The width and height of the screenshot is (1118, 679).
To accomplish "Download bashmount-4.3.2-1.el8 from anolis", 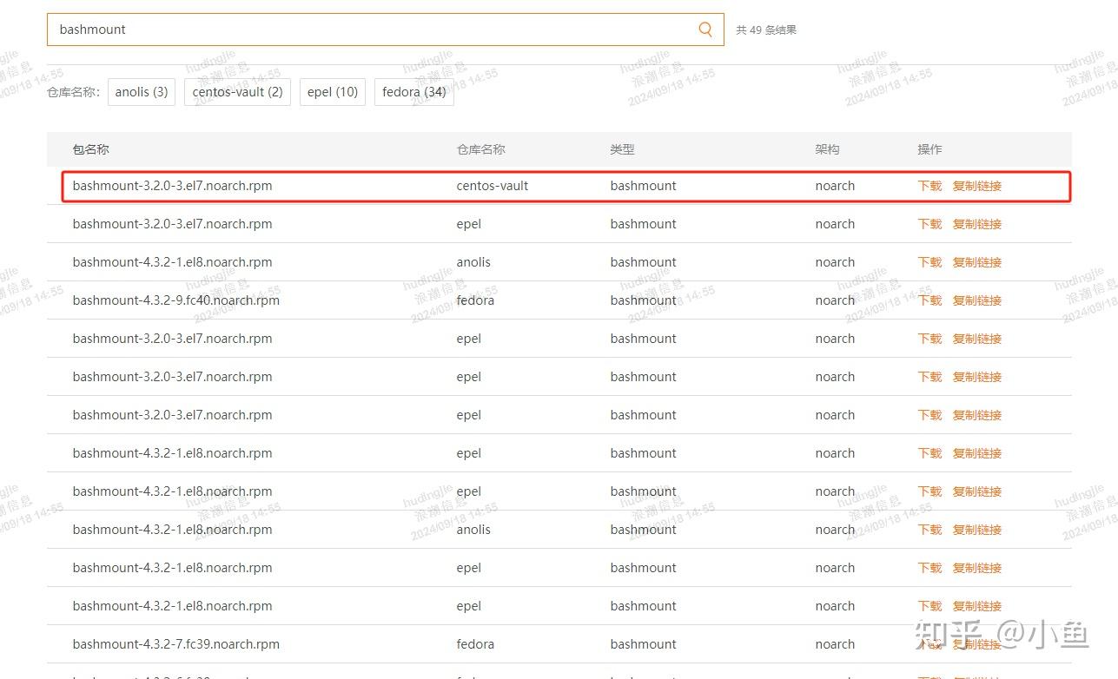I will [x=929, y=261].
